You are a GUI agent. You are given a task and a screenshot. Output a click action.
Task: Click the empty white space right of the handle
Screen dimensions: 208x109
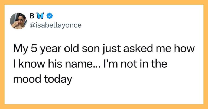coord(135,25)
